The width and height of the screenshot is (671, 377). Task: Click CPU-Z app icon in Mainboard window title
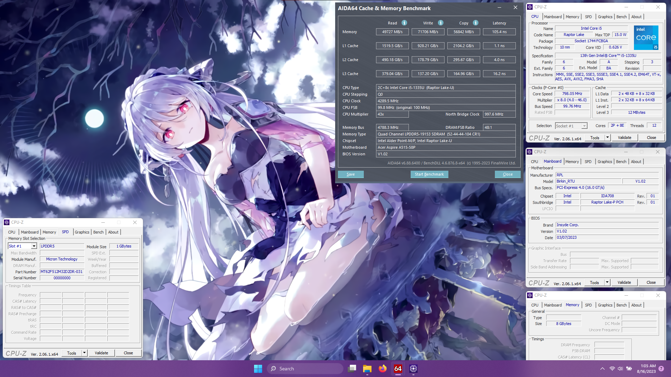(530, 152)
